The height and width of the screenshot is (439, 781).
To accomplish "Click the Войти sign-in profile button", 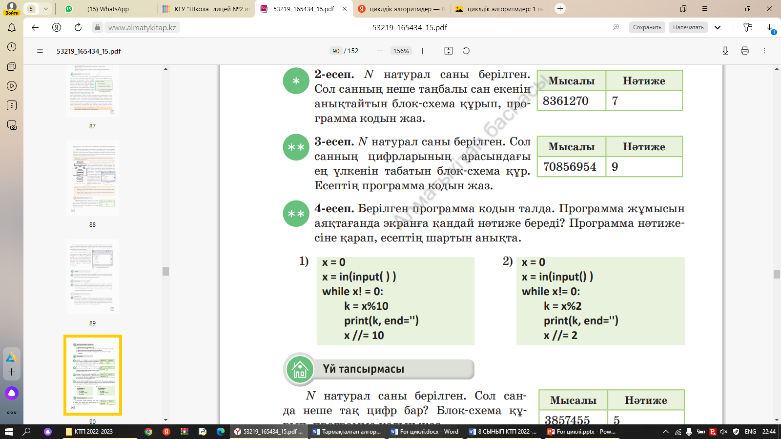I will pyautogui.click(x=12, y=8).
